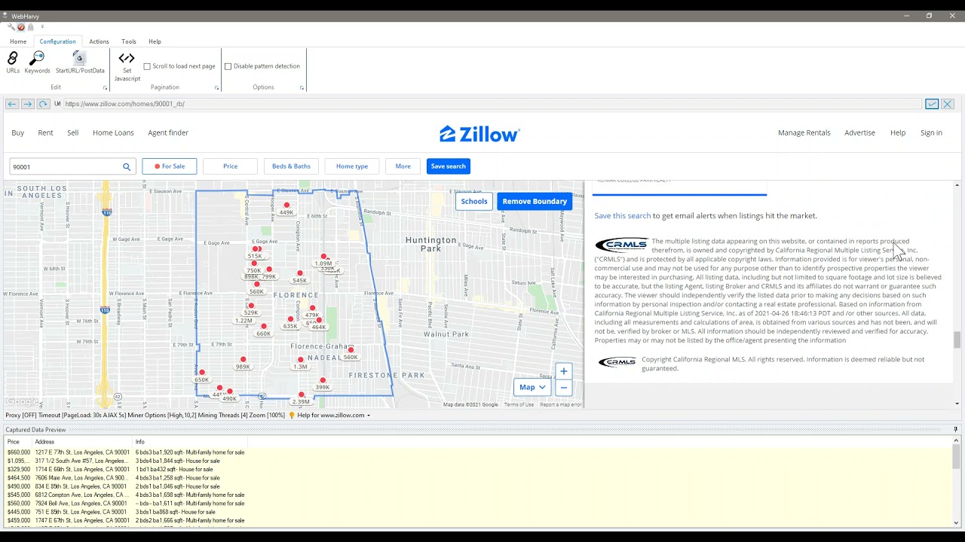Click the magnifier icon in Zillow search box
965x542 pixels.
click(127, 166)
